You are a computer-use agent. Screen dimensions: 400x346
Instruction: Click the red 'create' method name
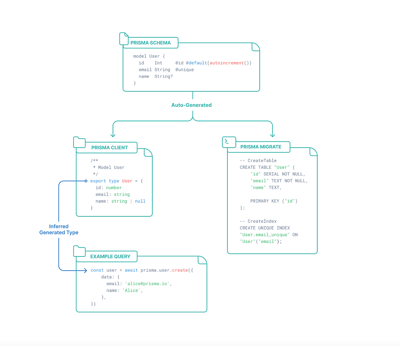(x=180, y=270)
